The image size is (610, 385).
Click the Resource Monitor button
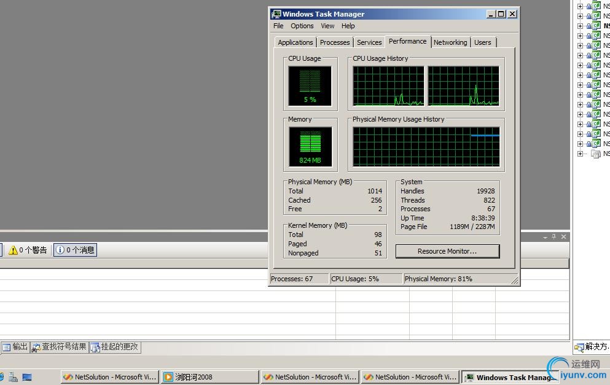pyautogui.click(x=447, y=251)
